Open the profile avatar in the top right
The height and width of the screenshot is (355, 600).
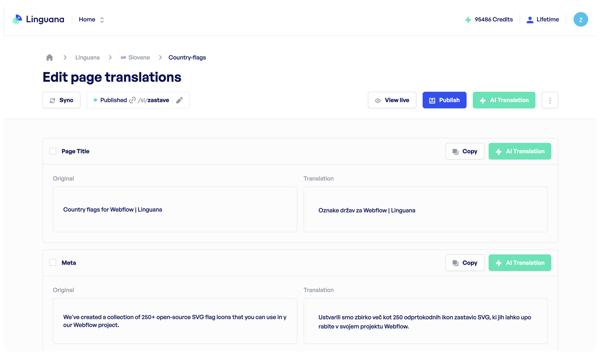click(x=580, y=19)
